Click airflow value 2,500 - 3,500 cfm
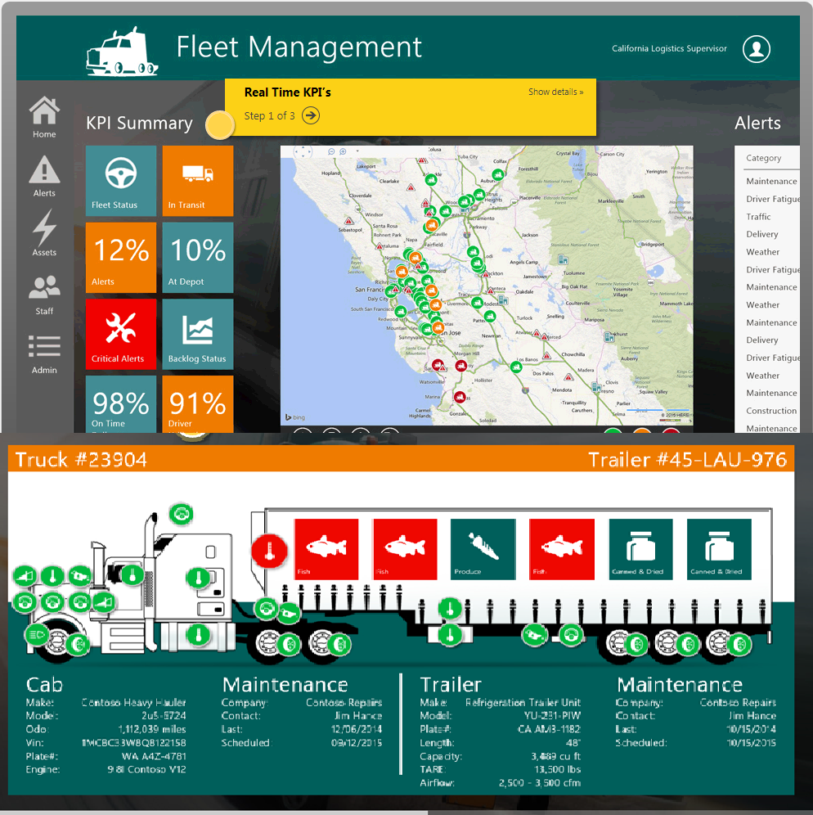The width and height of the screenshot is (813, 815). [540, 783]
